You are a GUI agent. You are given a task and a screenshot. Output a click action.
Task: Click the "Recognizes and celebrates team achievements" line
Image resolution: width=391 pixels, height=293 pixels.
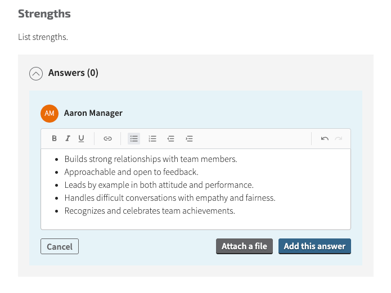(149, 211)
